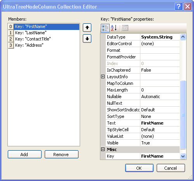Click the Visible property label
Viewport: 194px width, 181px height.
[x=113, y=143]
